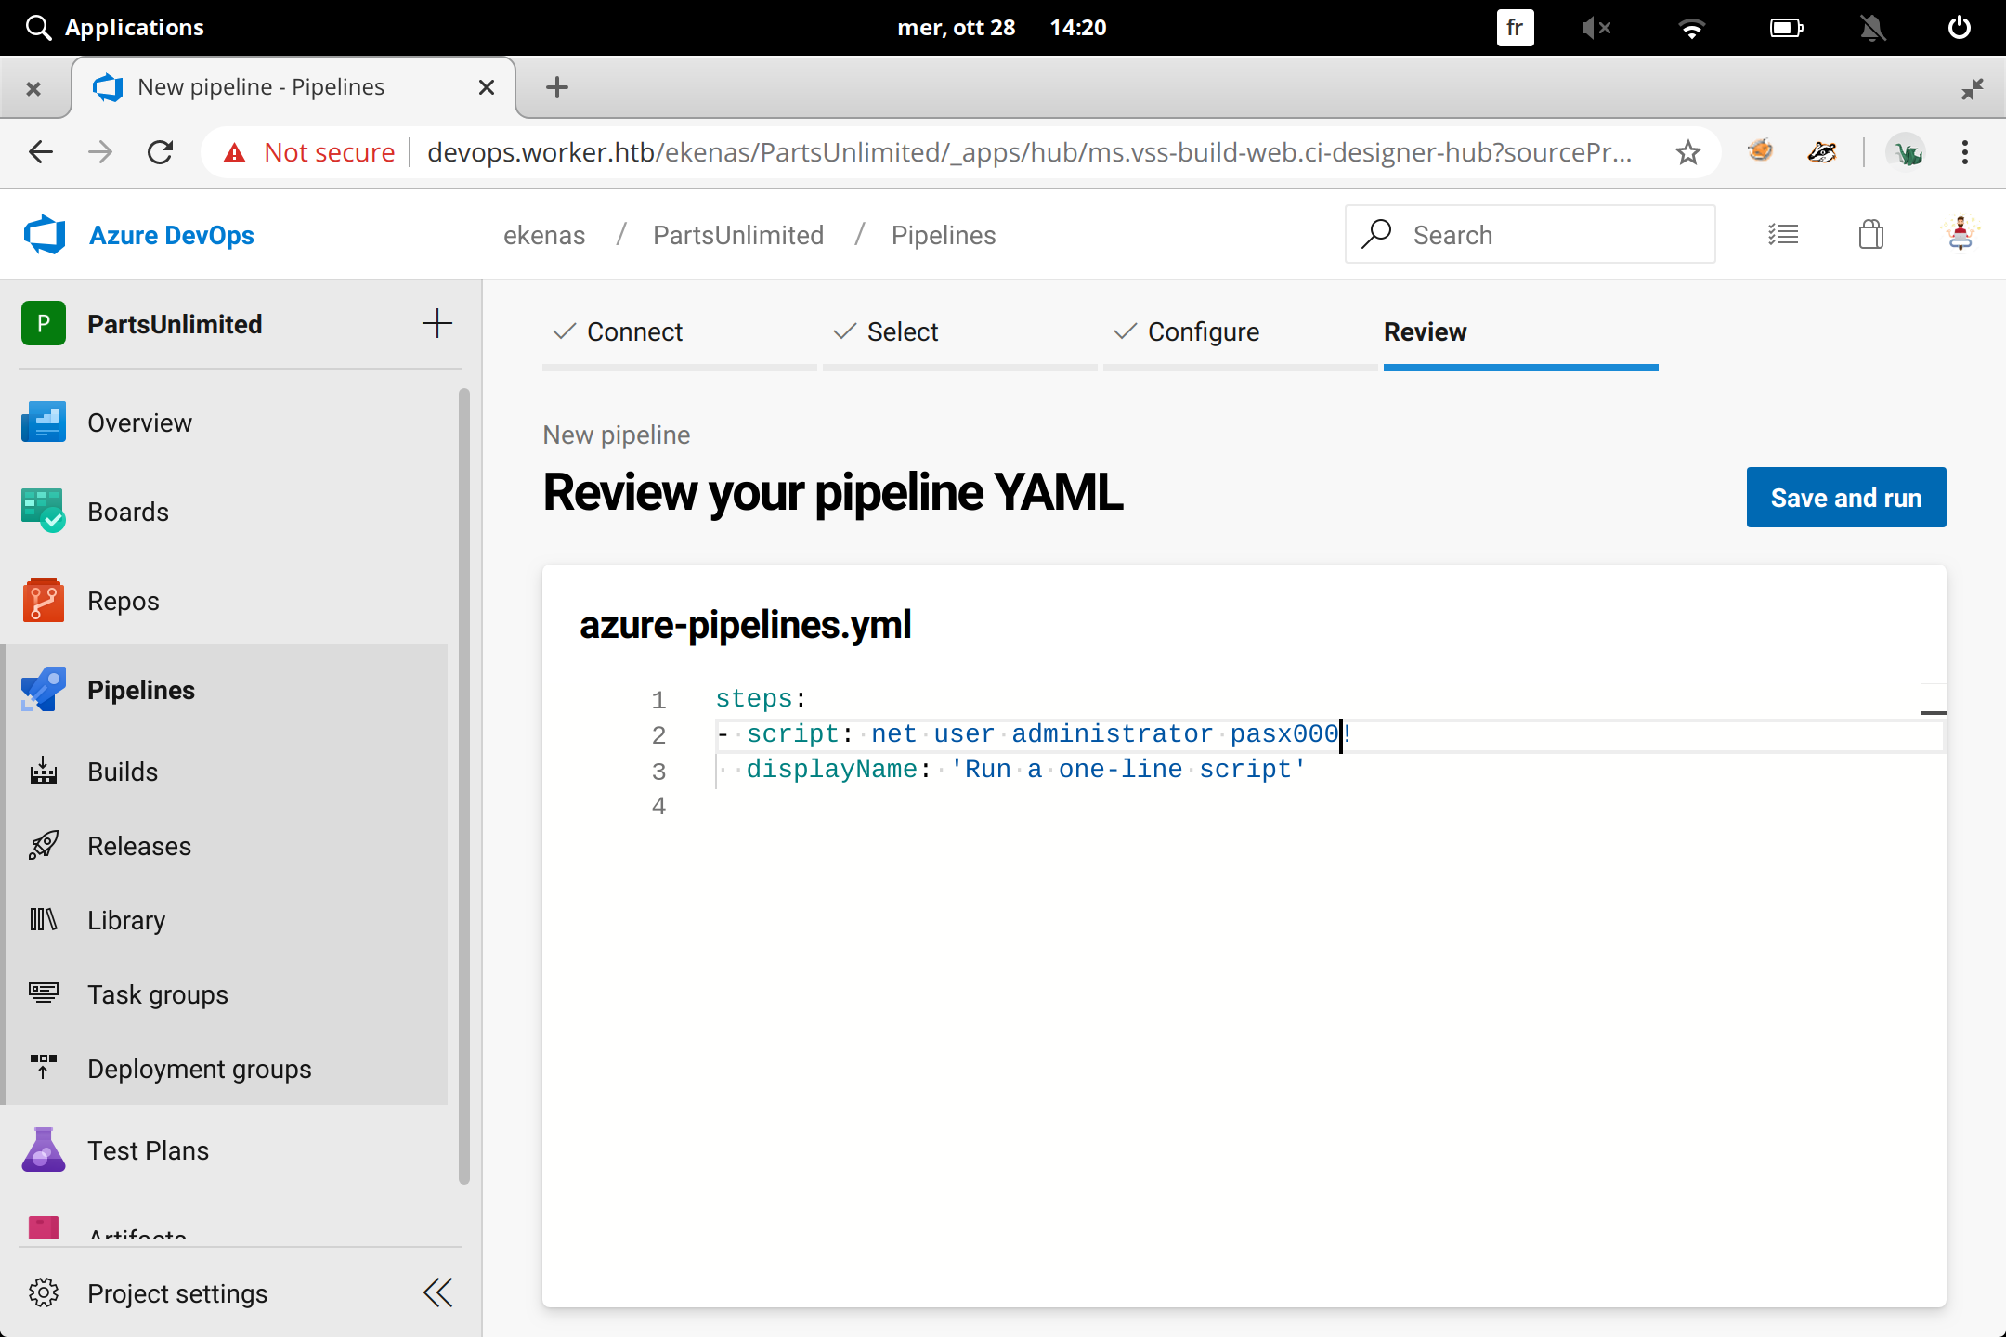Toggle notifications bell in top bar

[x=1872, y=28]
